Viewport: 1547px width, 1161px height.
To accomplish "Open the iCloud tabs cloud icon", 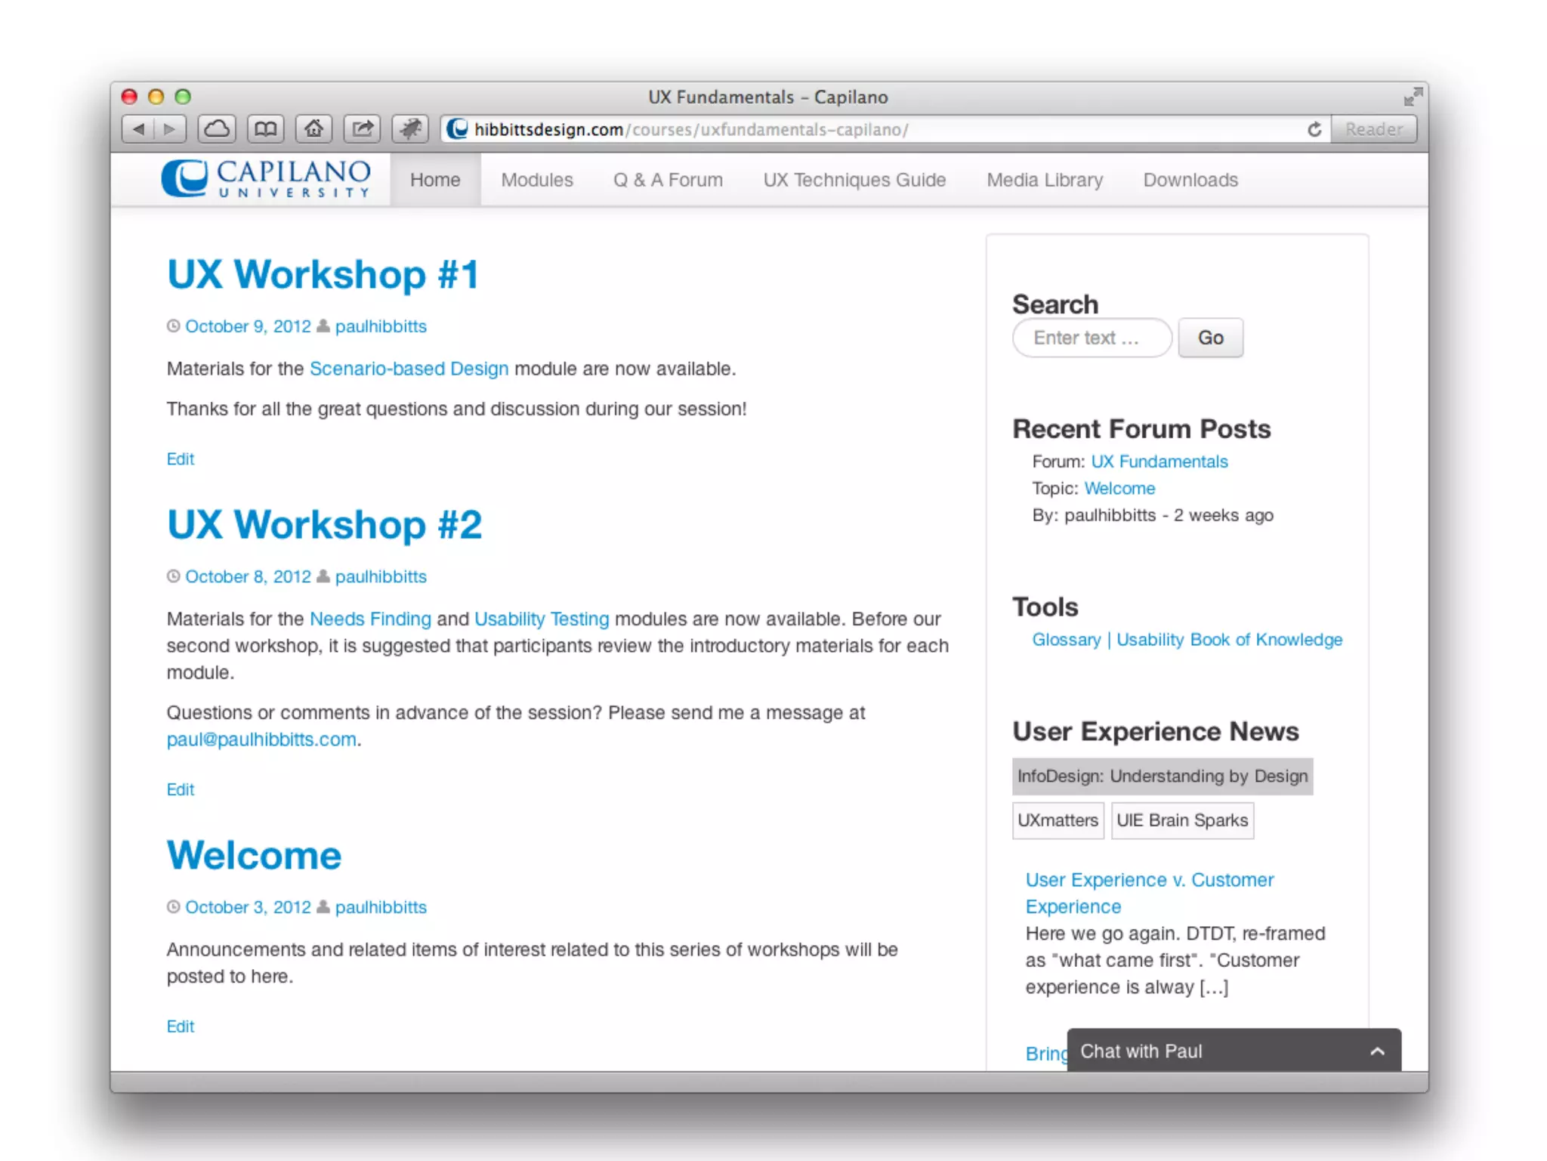I will (217, 129).
